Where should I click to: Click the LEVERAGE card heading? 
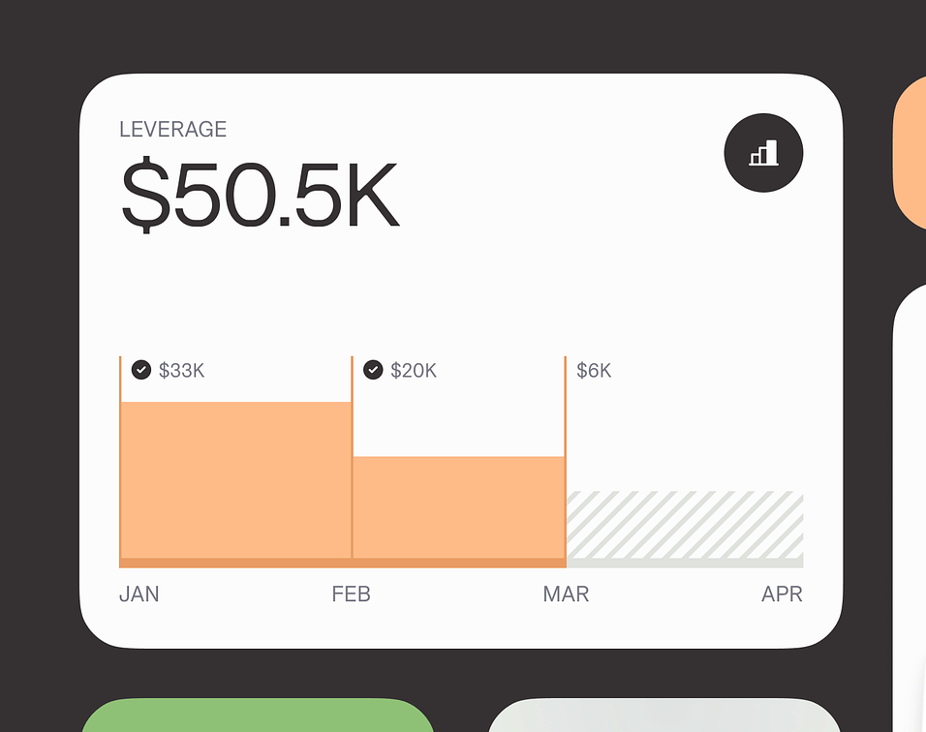click(x=172, y=130)
